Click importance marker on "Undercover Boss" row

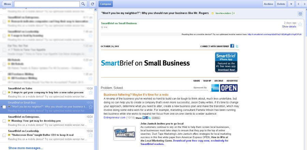pyautogui.click(x=9, y=135)
